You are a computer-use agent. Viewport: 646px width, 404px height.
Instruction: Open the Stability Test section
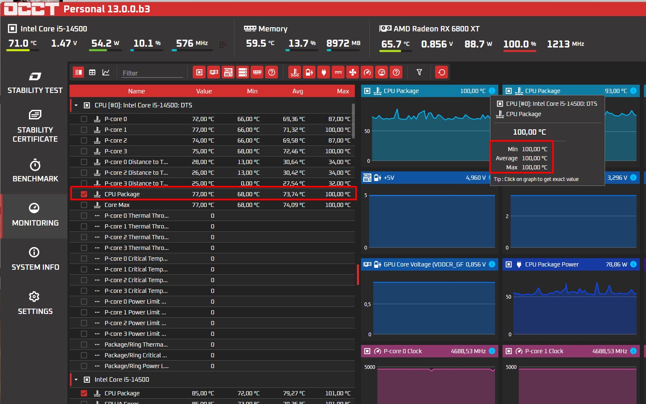pyautogui.click(x=35, y=83)
